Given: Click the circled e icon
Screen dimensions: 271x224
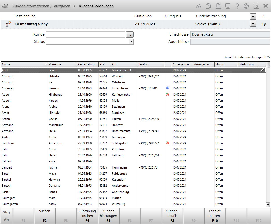Looking at the screenshot, I should pos(246,6).
